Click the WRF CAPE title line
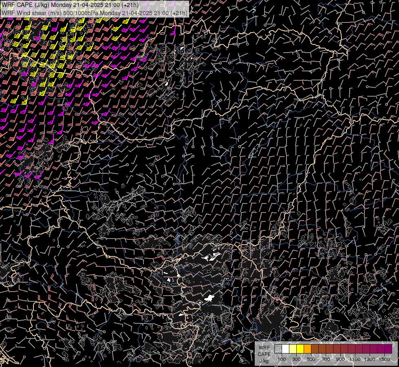The image size is (399, 367). point(70,5)
